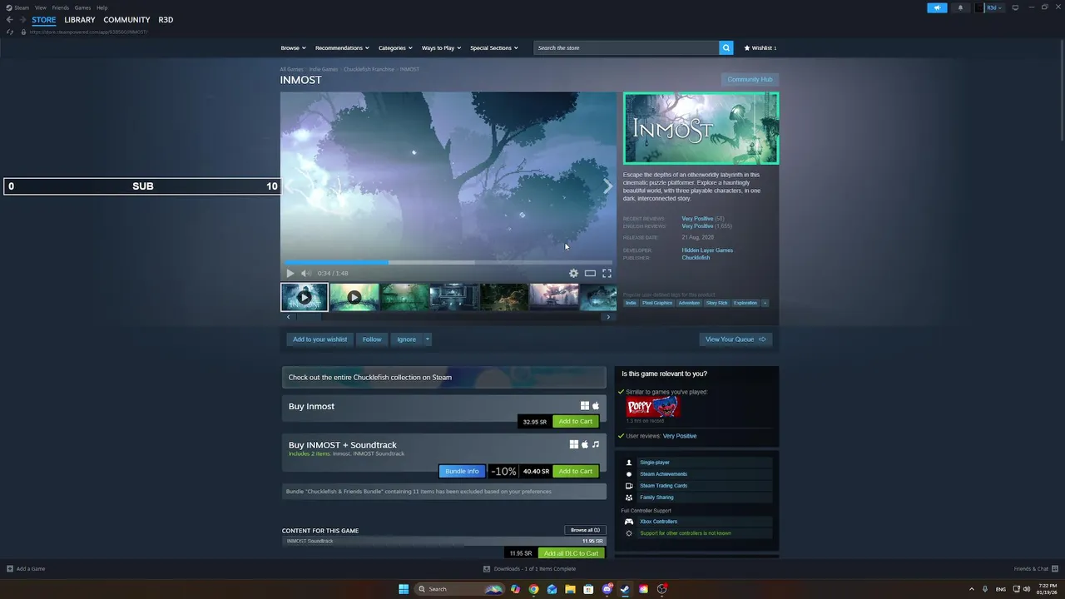Advance to next media with right arrow
Screen dimensions: 1065x599
607,187
